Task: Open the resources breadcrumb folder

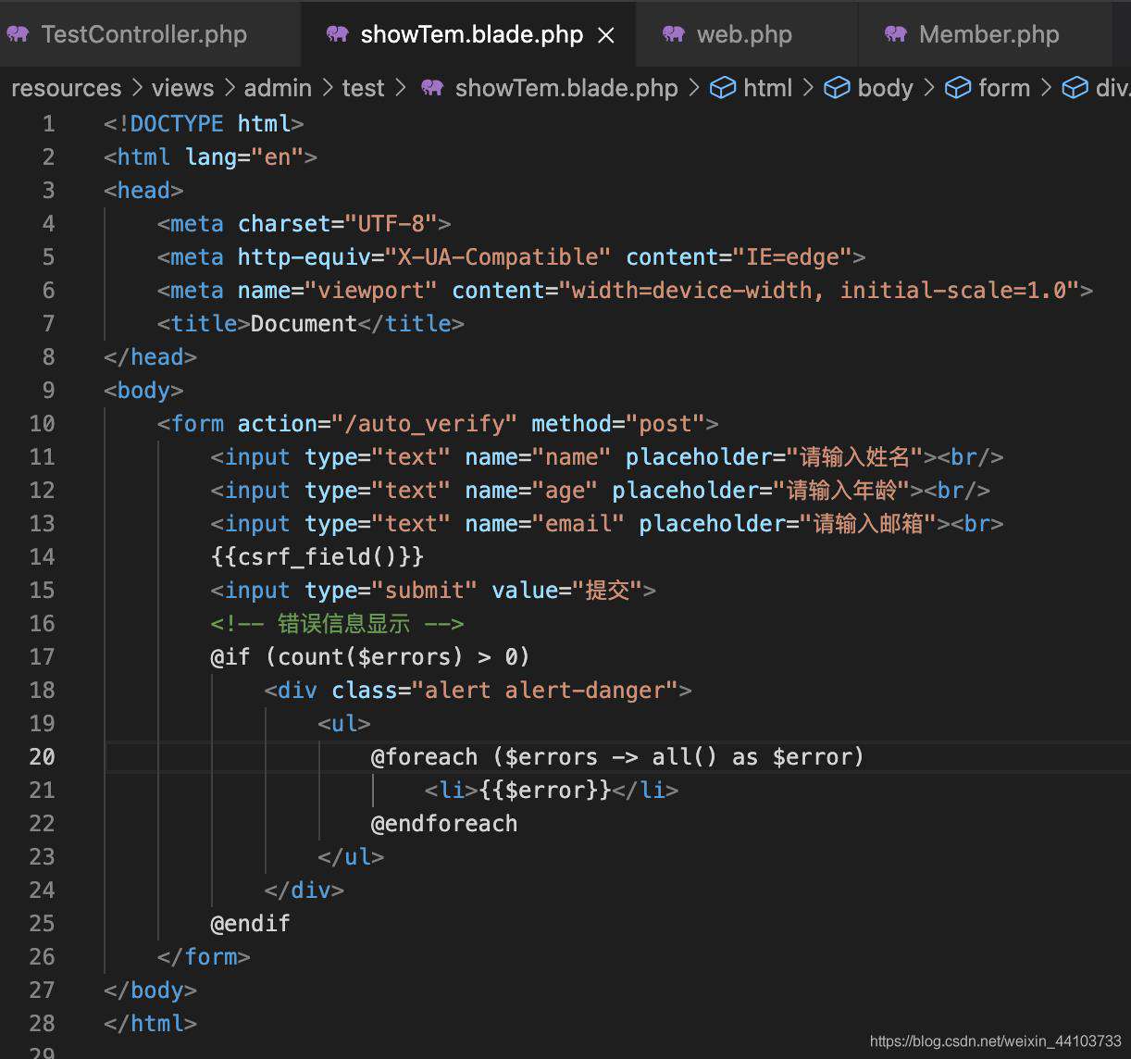Action: 66,88
